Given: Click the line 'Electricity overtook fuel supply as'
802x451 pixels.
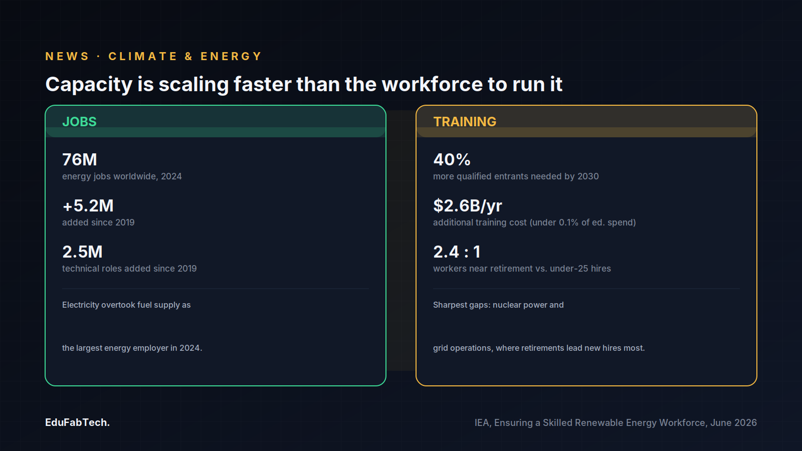Looking at the screenshot, I should [126, 305].
